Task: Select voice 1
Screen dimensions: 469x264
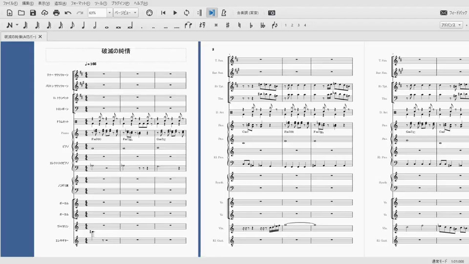Action: click(x=286, y=25)
